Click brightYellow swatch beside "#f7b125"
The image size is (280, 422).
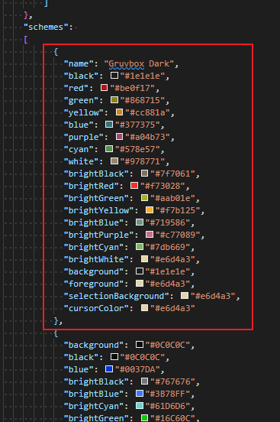tap(150, 210)
